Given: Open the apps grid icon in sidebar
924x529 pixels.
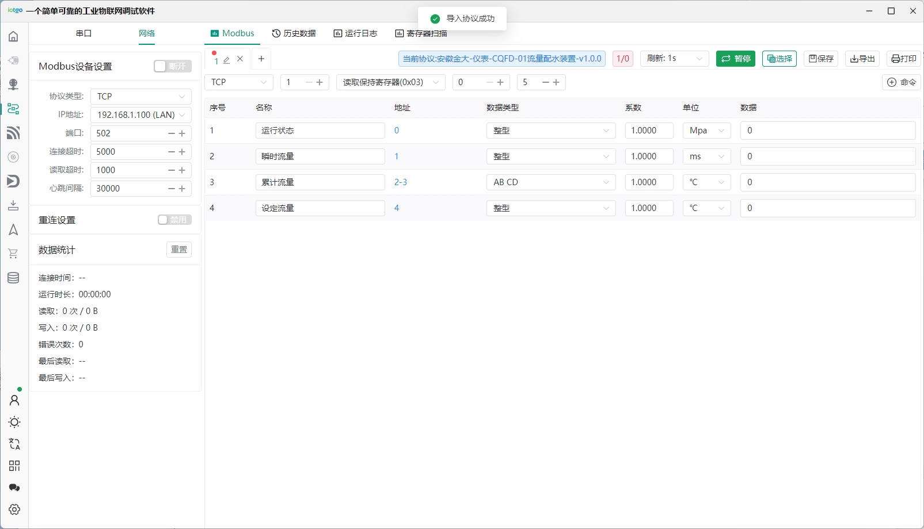Looking at the screenshot, I should (14, 466).
